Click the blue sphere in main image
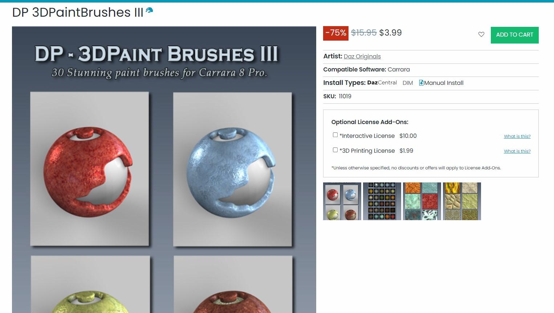The height and width of the screenshot is (313, 554). point(231,172)
